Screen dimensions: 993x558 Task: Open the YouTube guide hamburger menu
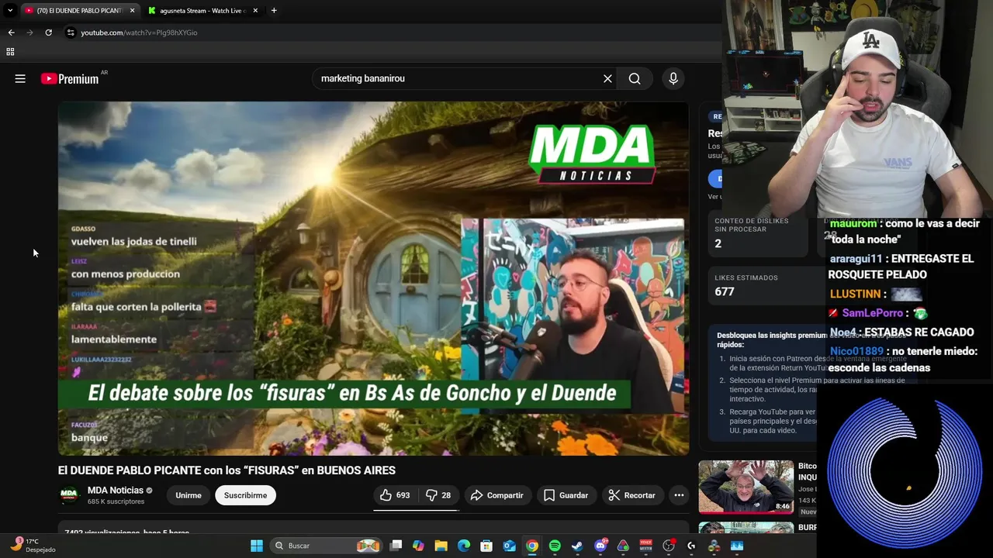tap(20, 78)
